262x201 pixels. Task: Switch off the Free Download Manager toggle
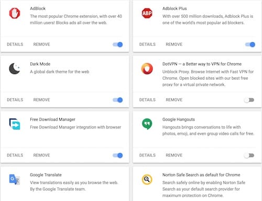118,155
